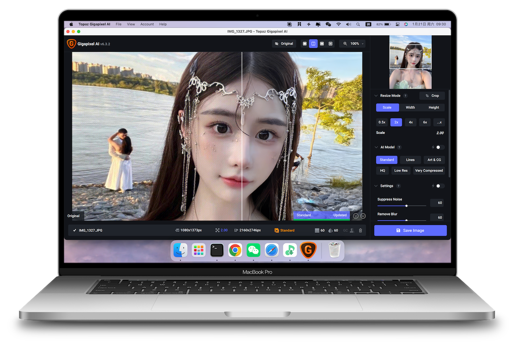
Task: Choose the Low Res AI model
Action: pos(401,170)
